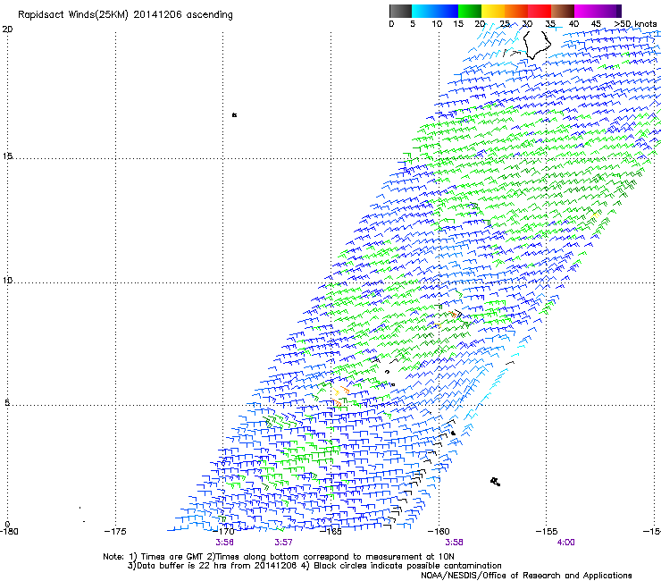Viewport: 661px width, 581px height.
Task: Click purple time label '4:00'
Action: click(565, 543)
